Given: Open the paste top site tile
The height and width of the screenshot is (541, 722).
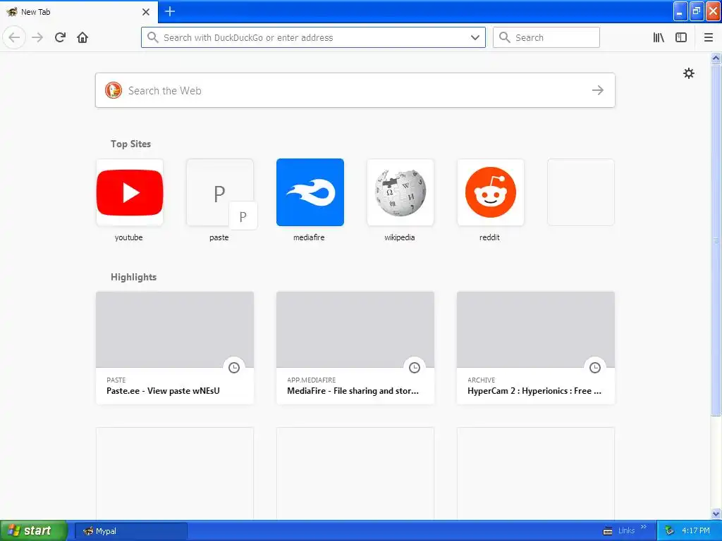Looking at the screenshot, I should [x=220, y=192].
